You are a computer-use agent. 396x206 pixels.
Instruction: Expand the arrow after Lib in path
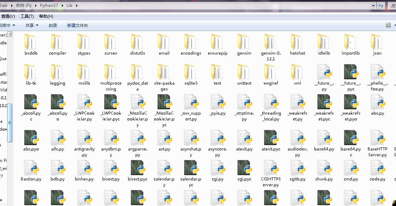point(77,5)
